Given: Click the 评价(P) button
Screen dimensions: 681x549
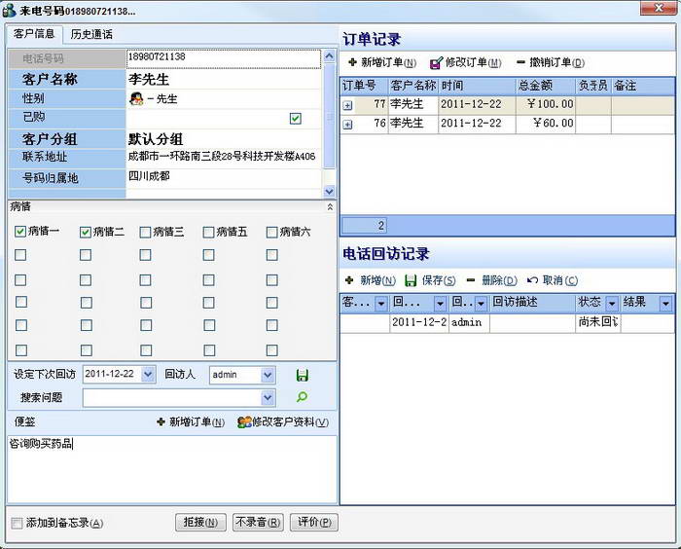Looking at the screenshot, I should pos(314,522).
